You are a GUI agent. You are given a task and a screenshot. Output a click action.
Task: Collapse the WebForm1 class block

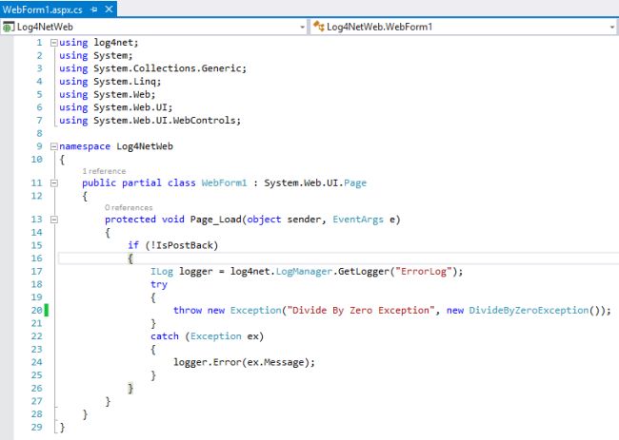pos(54,183)
